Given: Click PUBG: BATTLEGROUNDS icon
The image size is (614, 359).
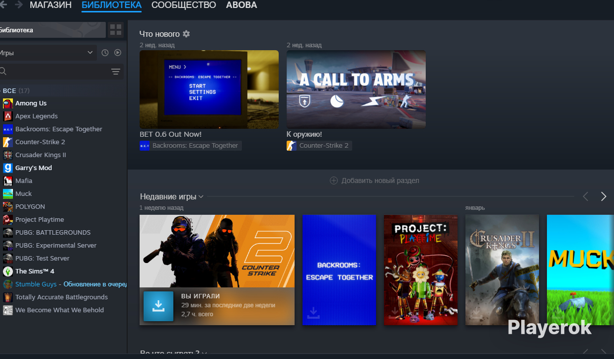Looking at the screenshot, I should [8, 233].
